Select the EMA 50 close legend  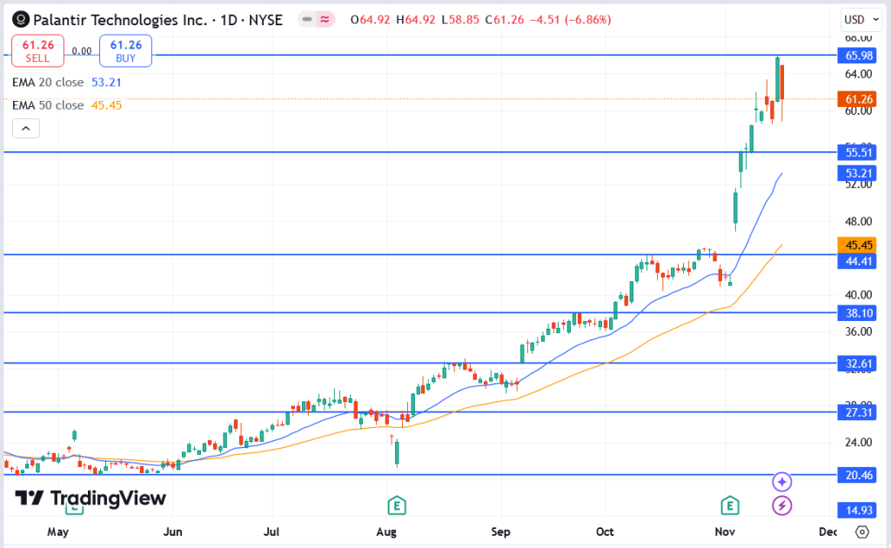coord(67,105)
